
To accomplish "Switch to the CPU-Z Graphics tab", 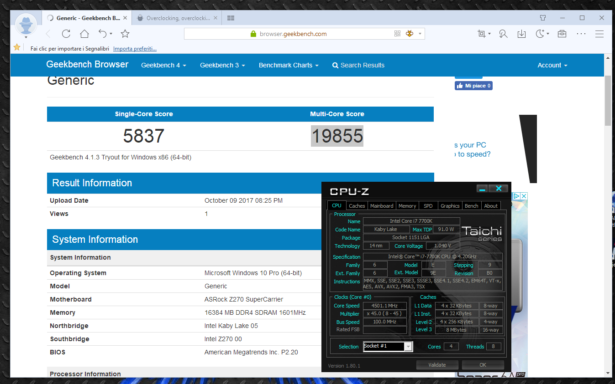I will point(450,206).
